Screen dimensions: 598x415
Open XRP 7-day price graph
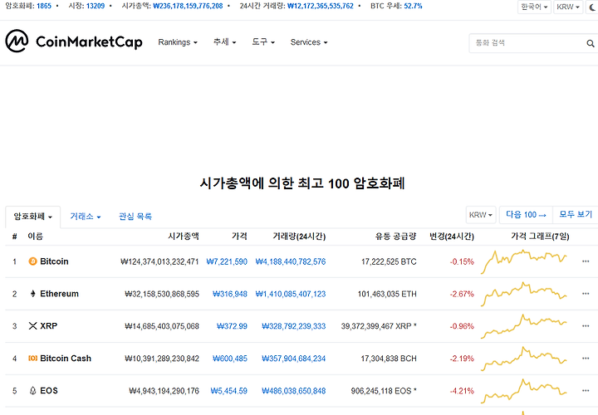tap(523, 326)
